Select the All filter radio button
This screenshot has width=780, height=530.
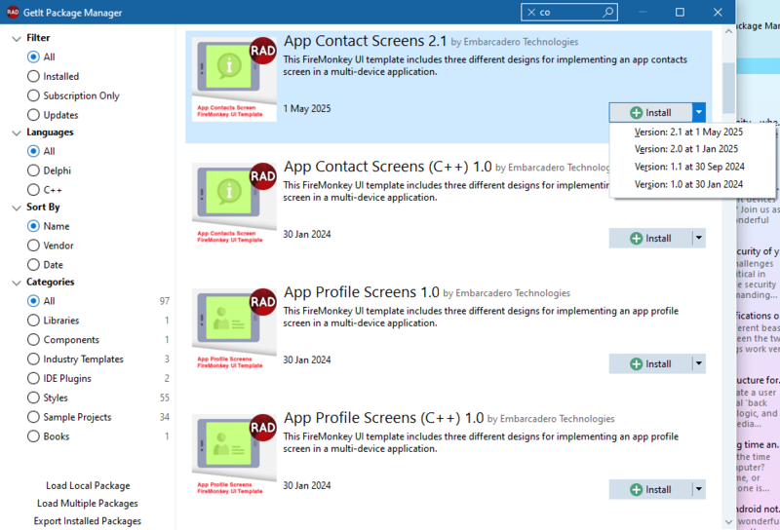tap(33, 57)
